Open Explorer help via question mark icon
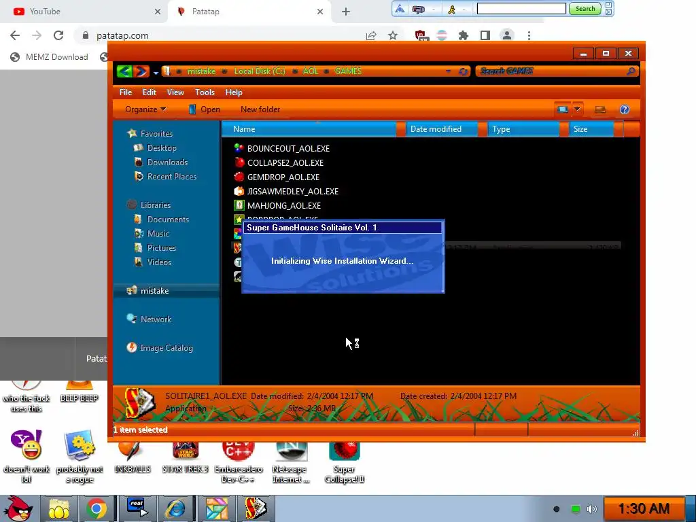696x522 pixels. [x=625, y=109]
